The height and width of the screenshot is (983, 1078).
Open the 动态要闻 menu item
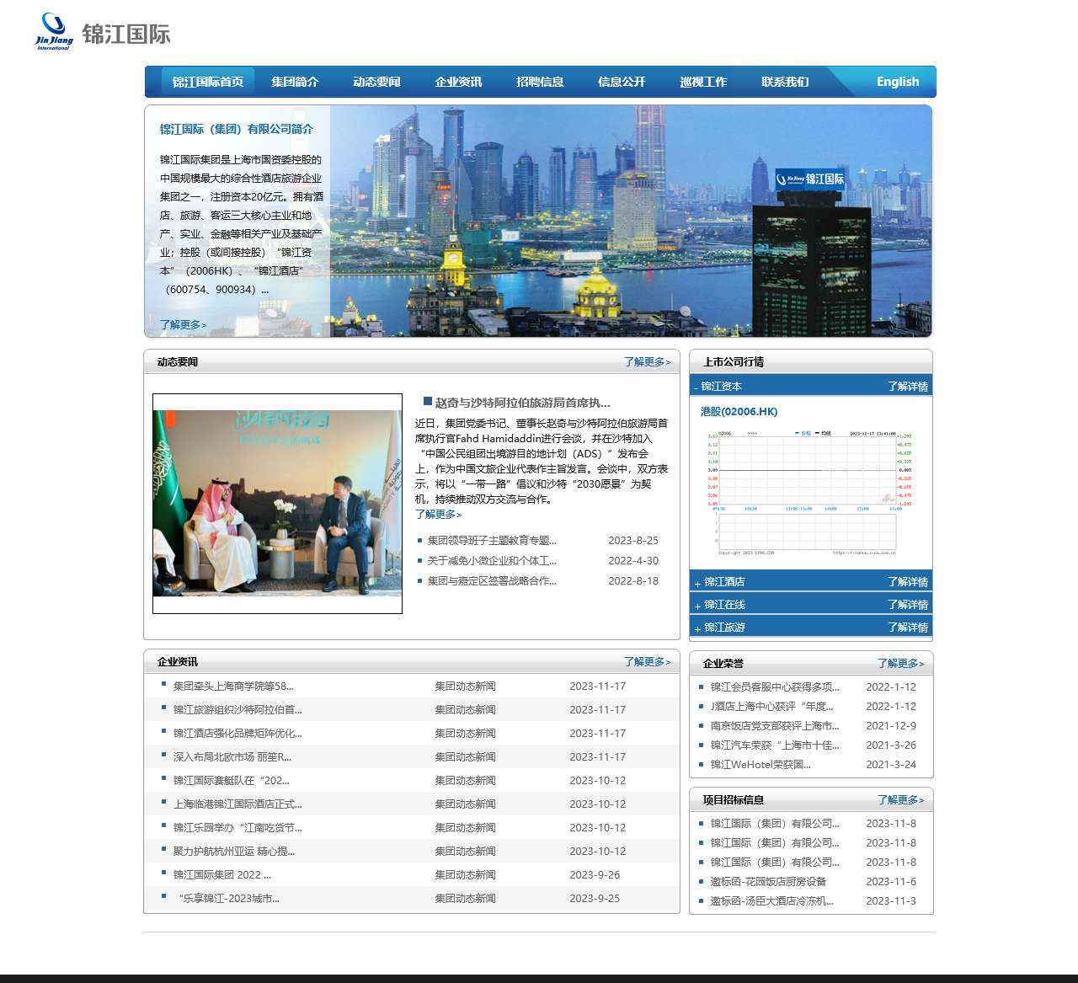point(376,82)
